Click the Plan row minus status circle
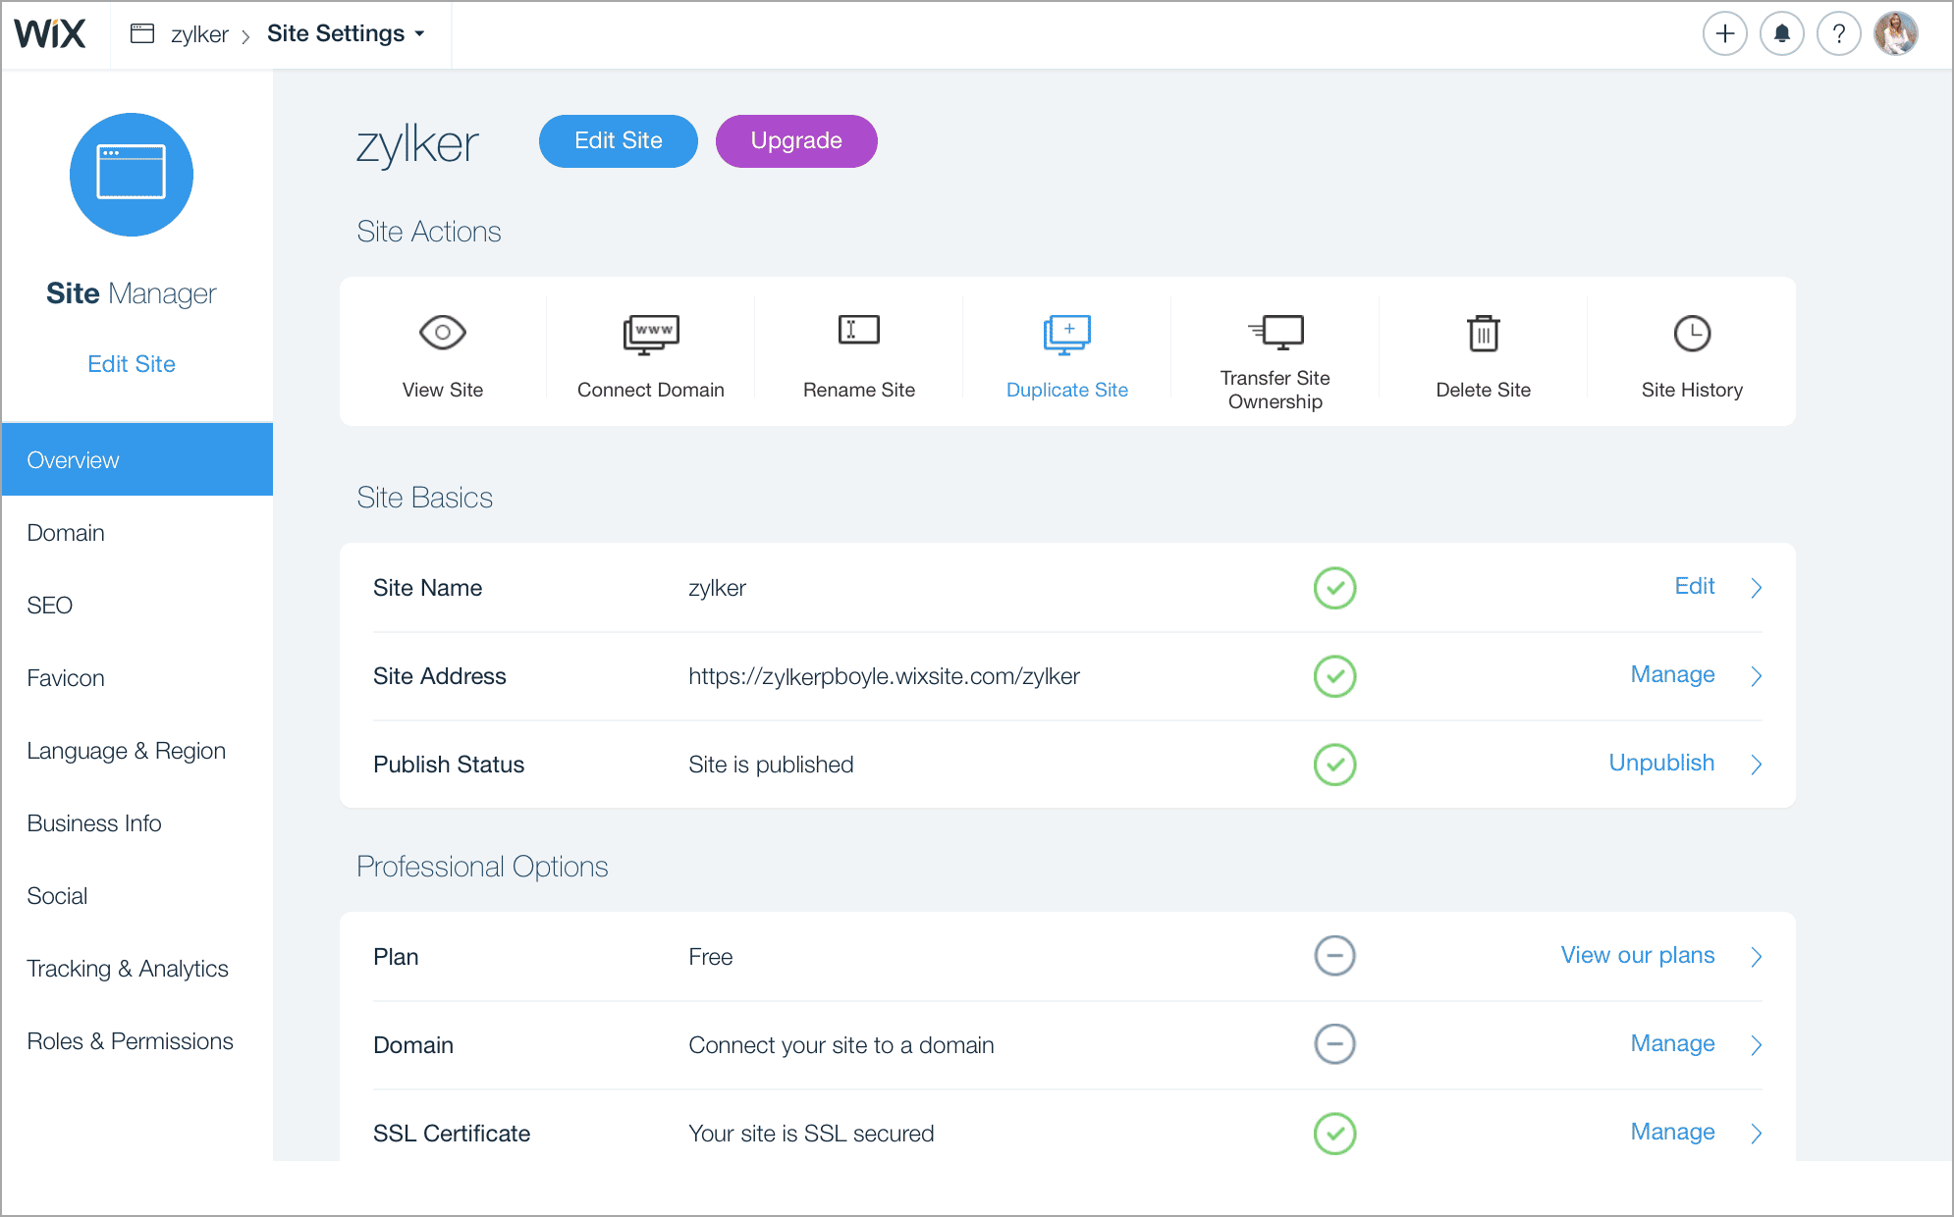Screen dimensions: 1954x1217 (1334, 956)
